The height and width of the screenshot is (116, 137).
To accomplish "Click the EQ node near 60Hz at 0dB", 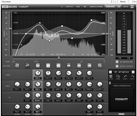I will pos(26,34).
